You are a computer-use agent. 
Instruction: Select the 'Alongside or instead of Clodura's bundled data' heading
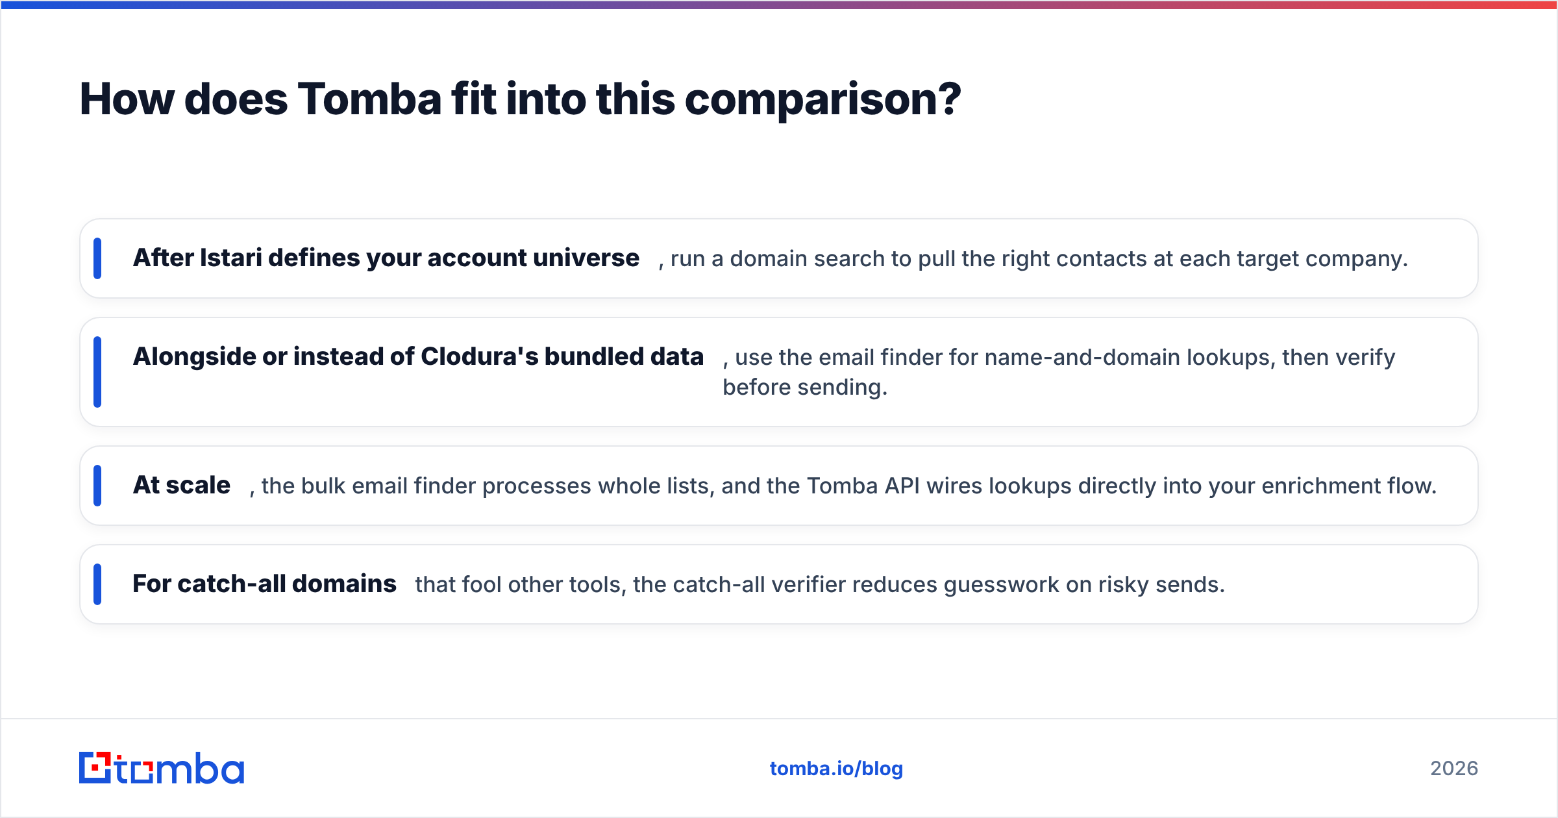418,356
